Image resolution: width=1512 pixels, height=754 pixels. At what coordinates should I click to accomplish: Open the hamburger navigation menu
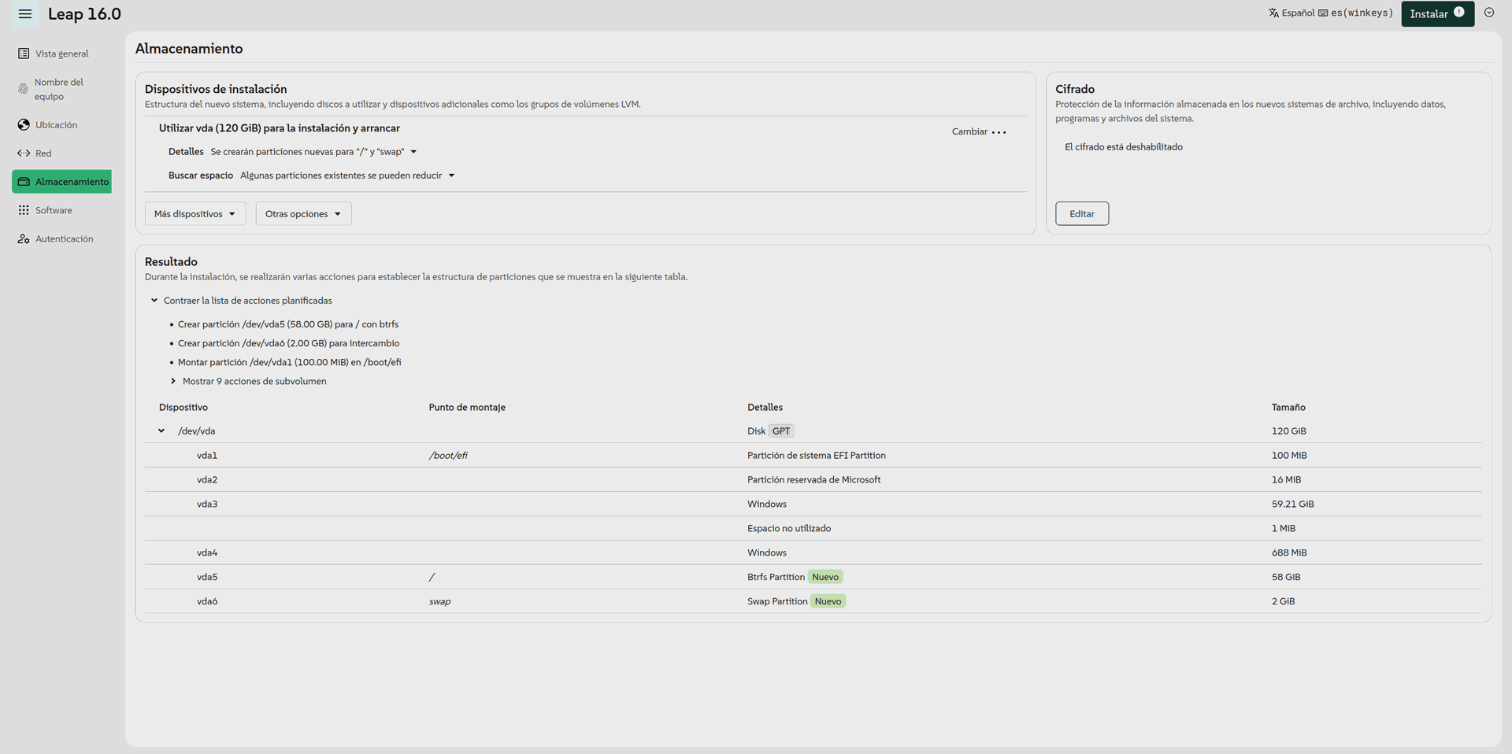pyautogui.click(x=25, y=14)
